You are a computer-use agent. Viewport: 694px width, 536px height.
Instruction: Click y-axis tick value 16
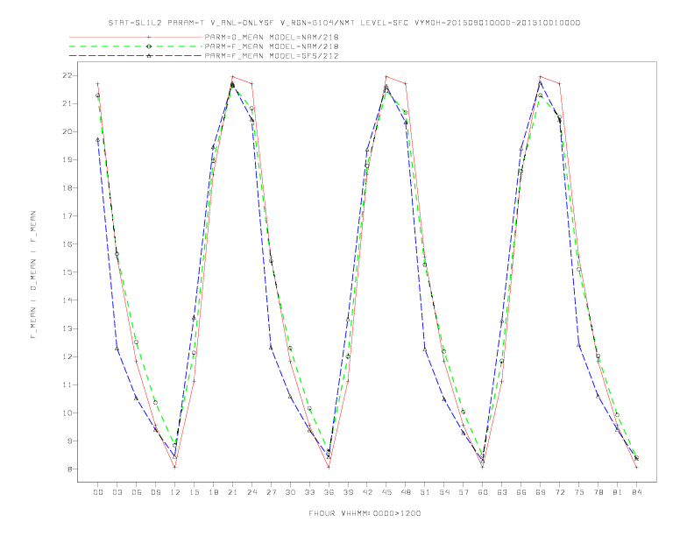67,244
